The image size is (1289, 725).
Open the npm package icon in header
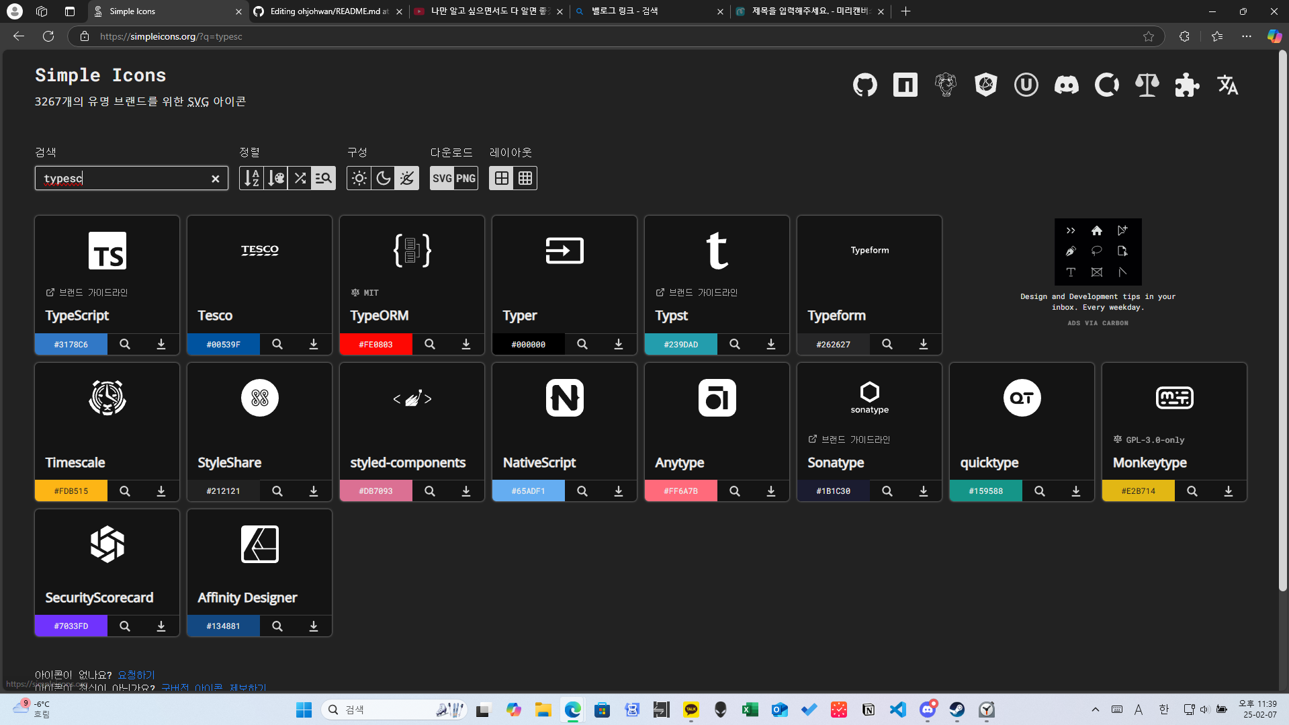905,85
